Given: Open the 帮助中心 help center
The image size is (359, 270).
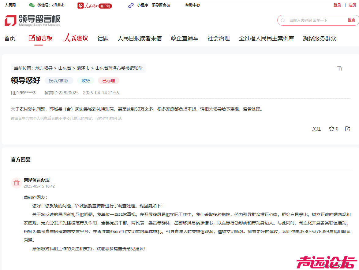Looking at the screenshot, I should tap(193, 5).
